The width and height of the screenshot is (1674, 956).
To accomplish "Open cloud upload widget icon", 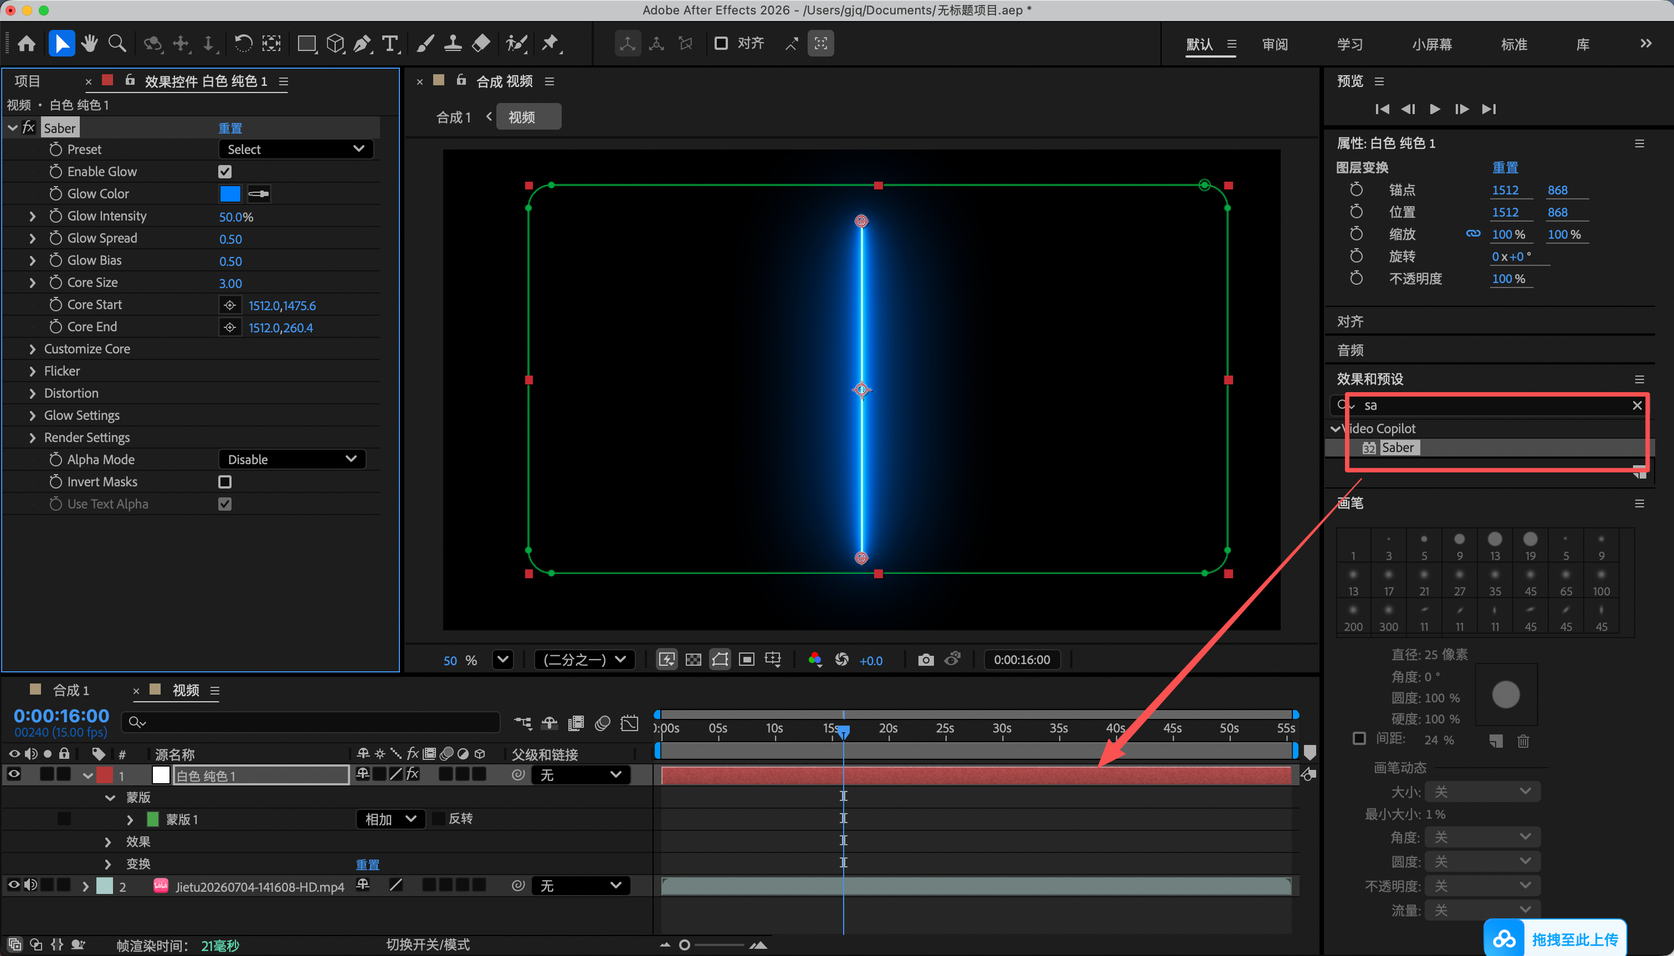I will (x=1504, y=939).
